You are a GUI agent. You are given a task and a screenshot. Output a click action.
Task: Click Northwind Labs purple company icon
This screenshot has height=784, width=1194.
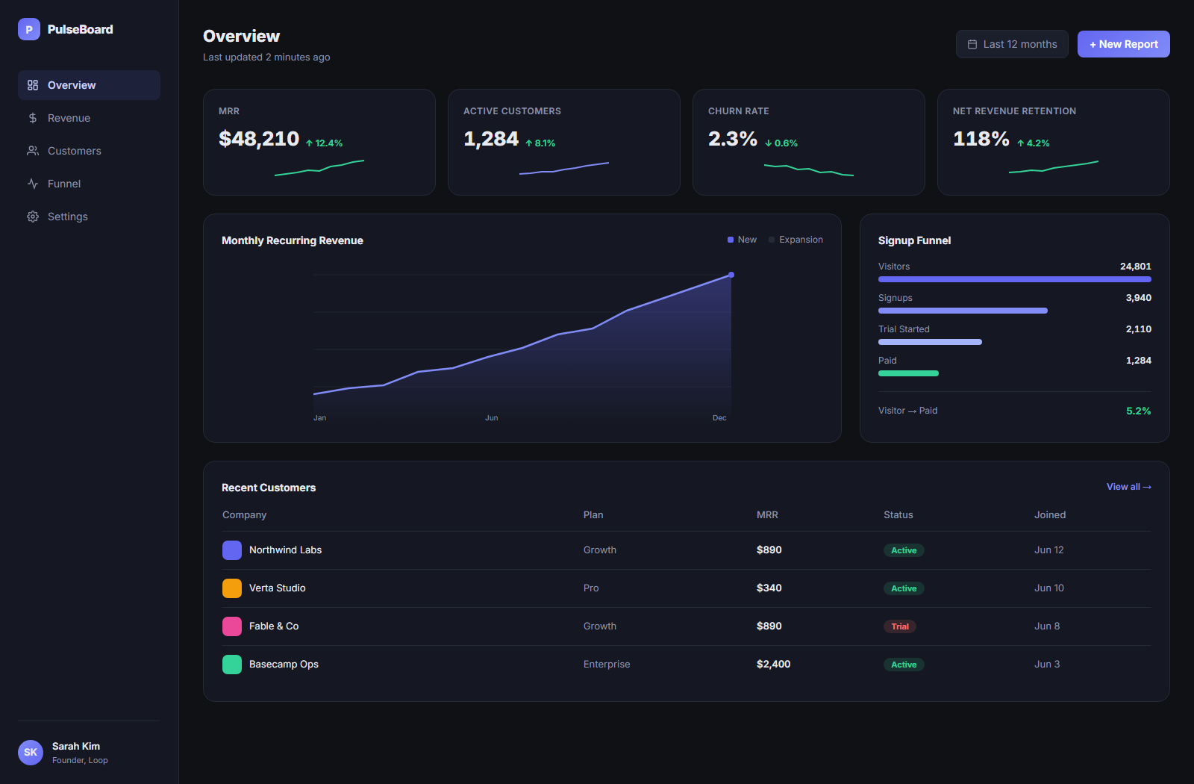coord(232,550)
